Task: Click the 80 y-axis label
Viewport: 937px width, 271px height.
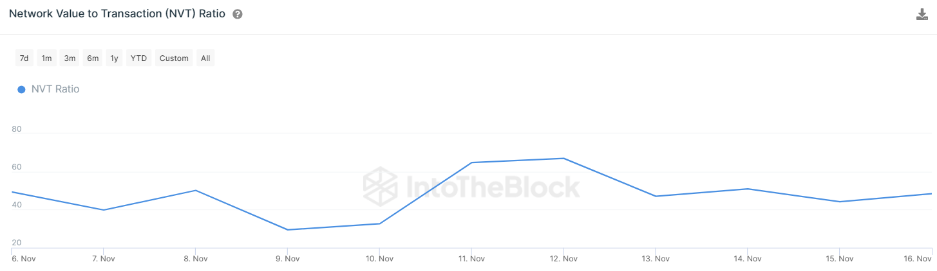Action: tap(17, 129)
